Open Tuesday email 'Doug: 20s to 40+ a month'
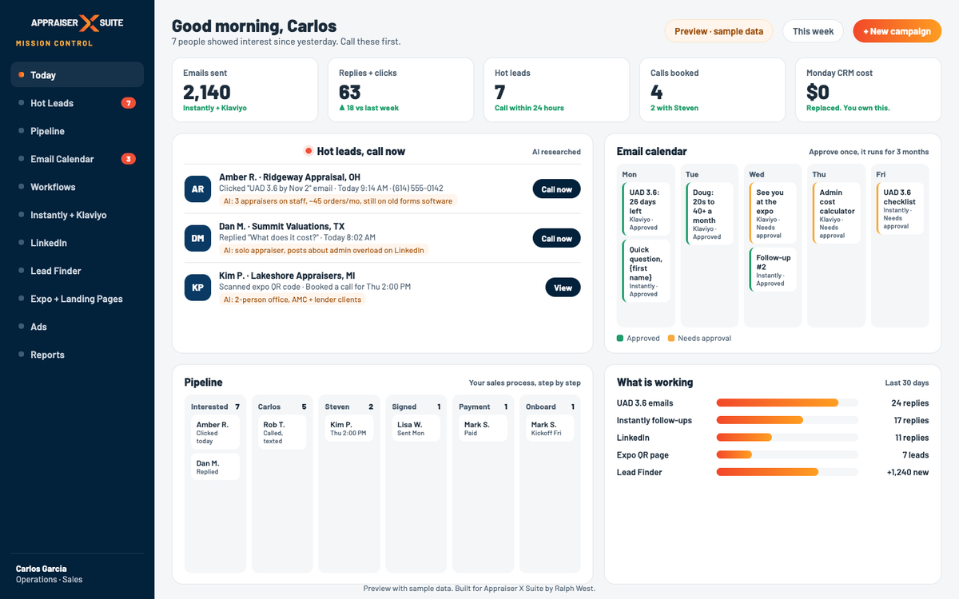The width and height of the screenshot is (959, 599). 709,214
